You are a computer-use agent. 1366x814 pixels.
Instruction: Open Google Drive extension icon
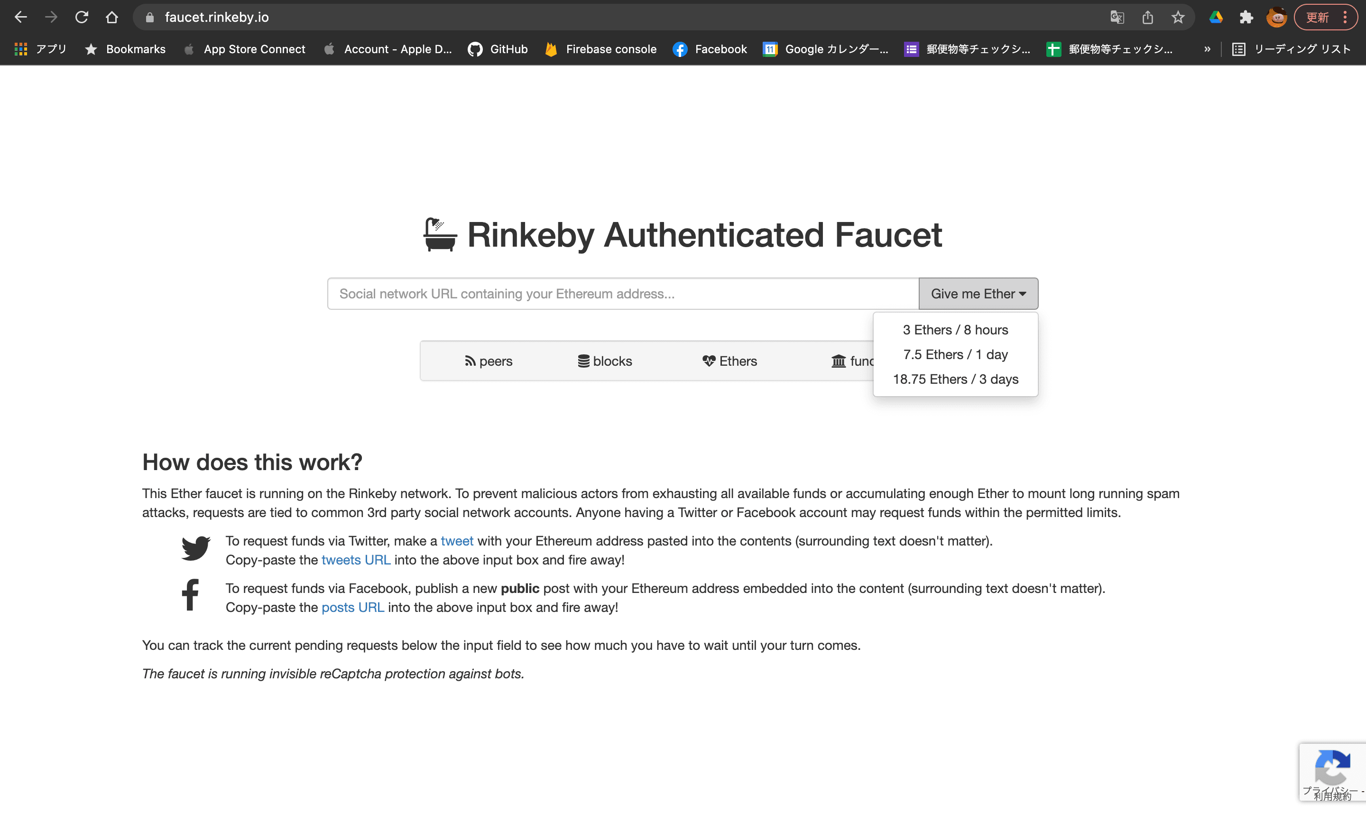1216,18
